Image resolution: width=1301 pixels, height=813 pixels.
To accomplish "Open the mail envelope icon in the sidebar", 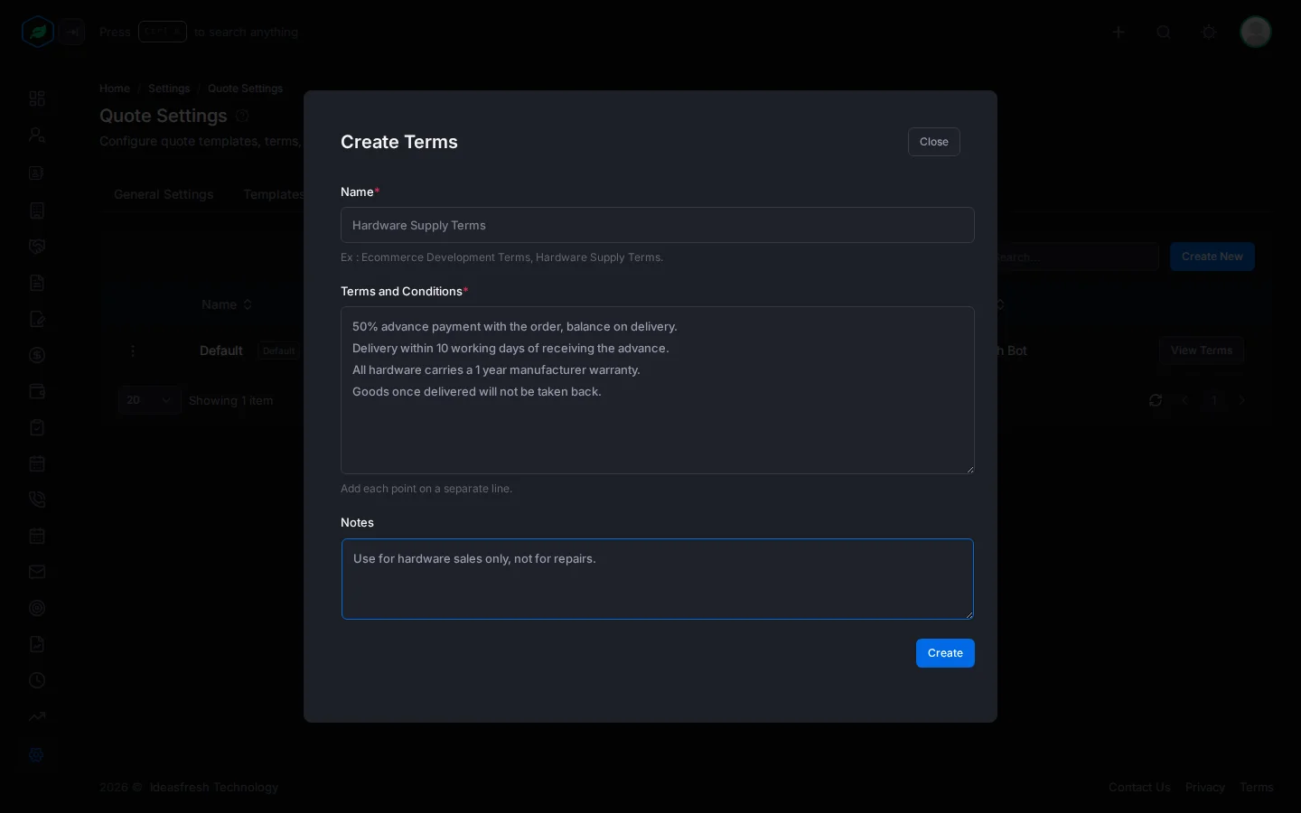I will pyautogui.click(x=37, y=572).
